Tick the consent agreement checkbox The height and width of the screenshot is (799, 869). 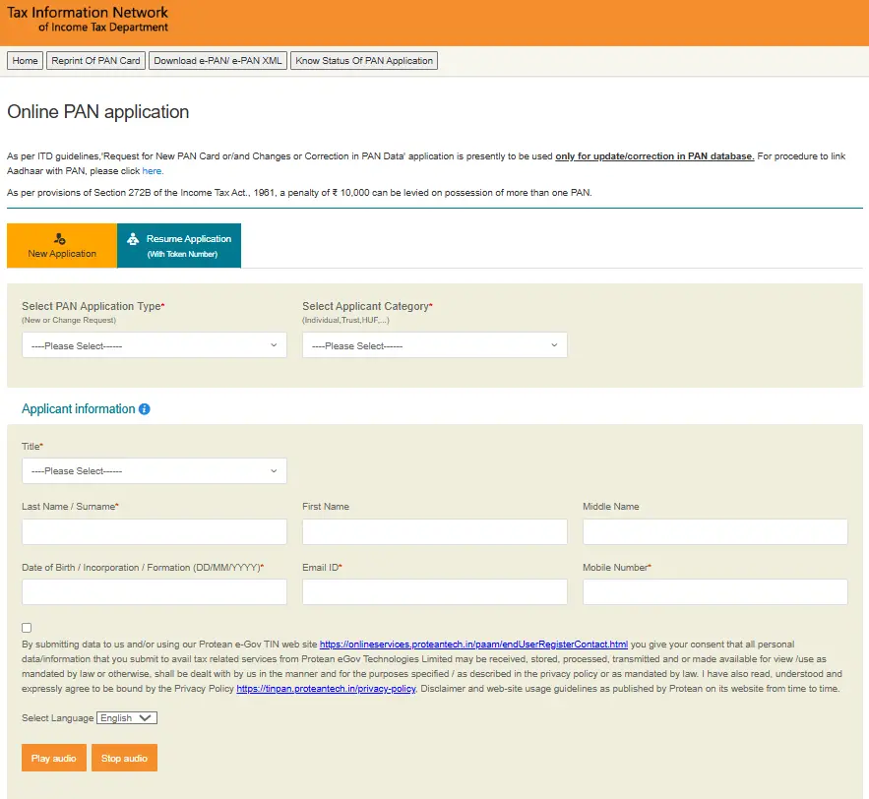click(x=27, y=628)
